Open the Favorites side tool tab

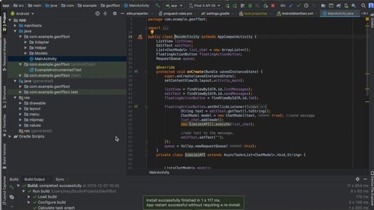(4, 126)
